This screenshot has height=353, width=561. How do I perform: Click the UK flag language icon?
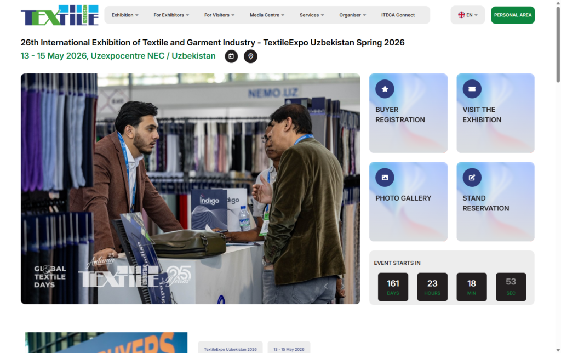[x=461, y=15]
